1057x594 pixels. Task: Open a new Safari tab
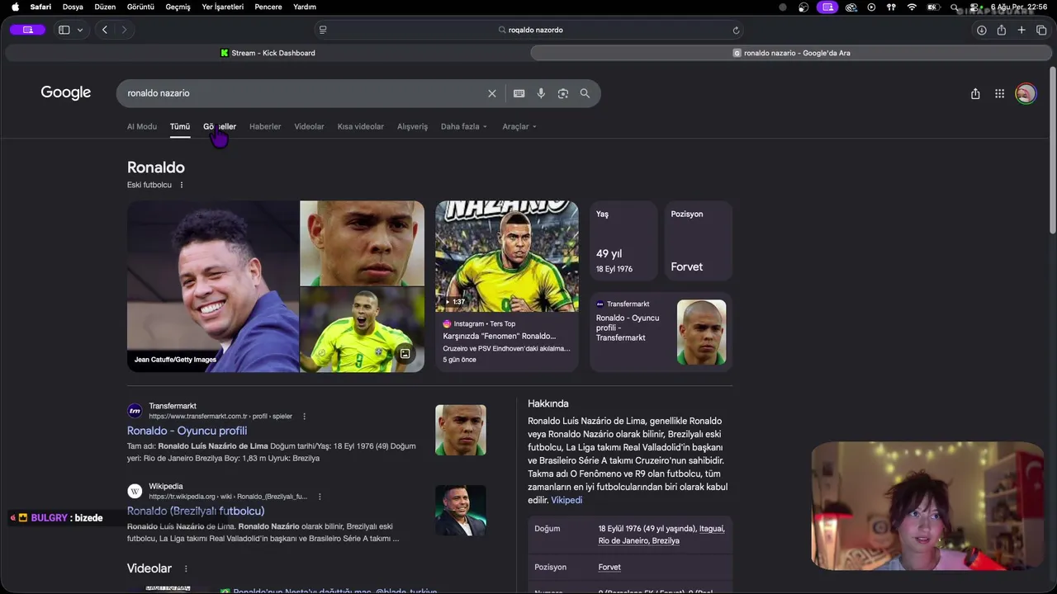pyautogui.click(x=1021, y=30)
